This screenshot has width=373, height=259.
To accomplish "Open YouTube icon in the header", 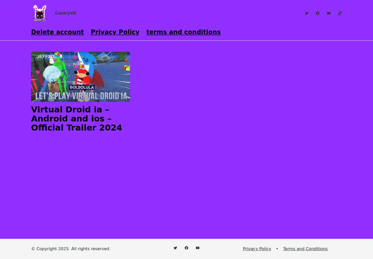I will [329, 13].
